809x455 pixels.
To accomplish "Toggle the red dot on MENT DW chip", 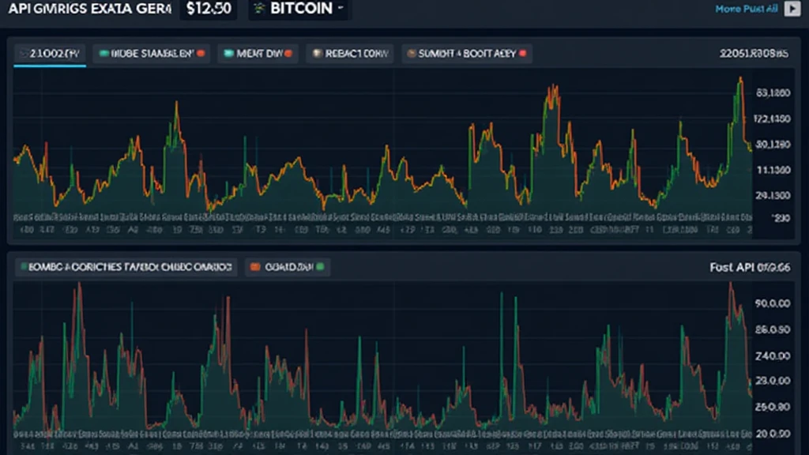I will click(x=288, y=54).
